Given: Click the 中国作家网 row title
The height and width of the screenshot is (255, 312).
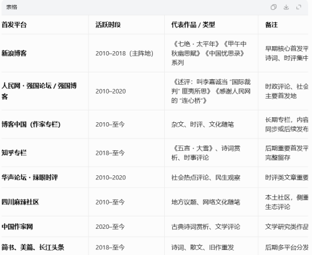Looking at the screenshot, I should [17, 226].
